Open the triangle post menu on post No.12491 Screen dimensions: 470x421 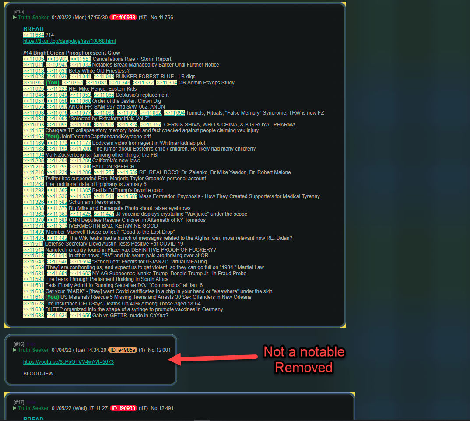(x=15, y=408)
